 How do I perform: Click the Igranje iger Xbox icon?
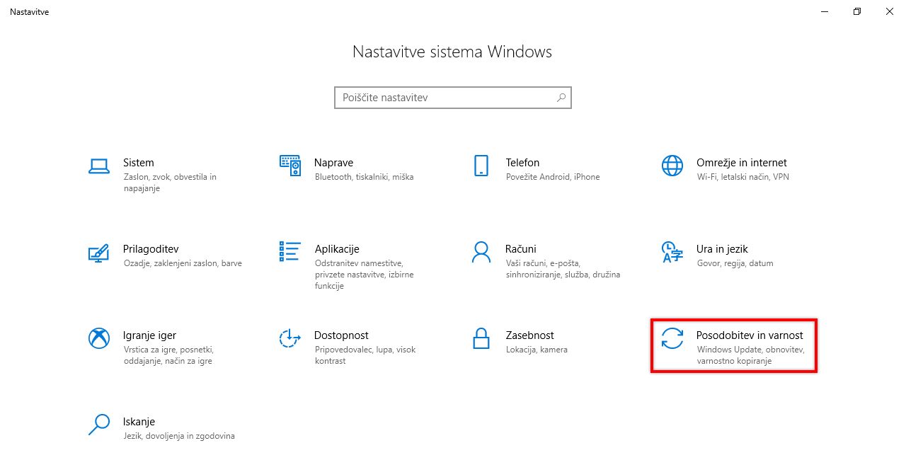98,338
